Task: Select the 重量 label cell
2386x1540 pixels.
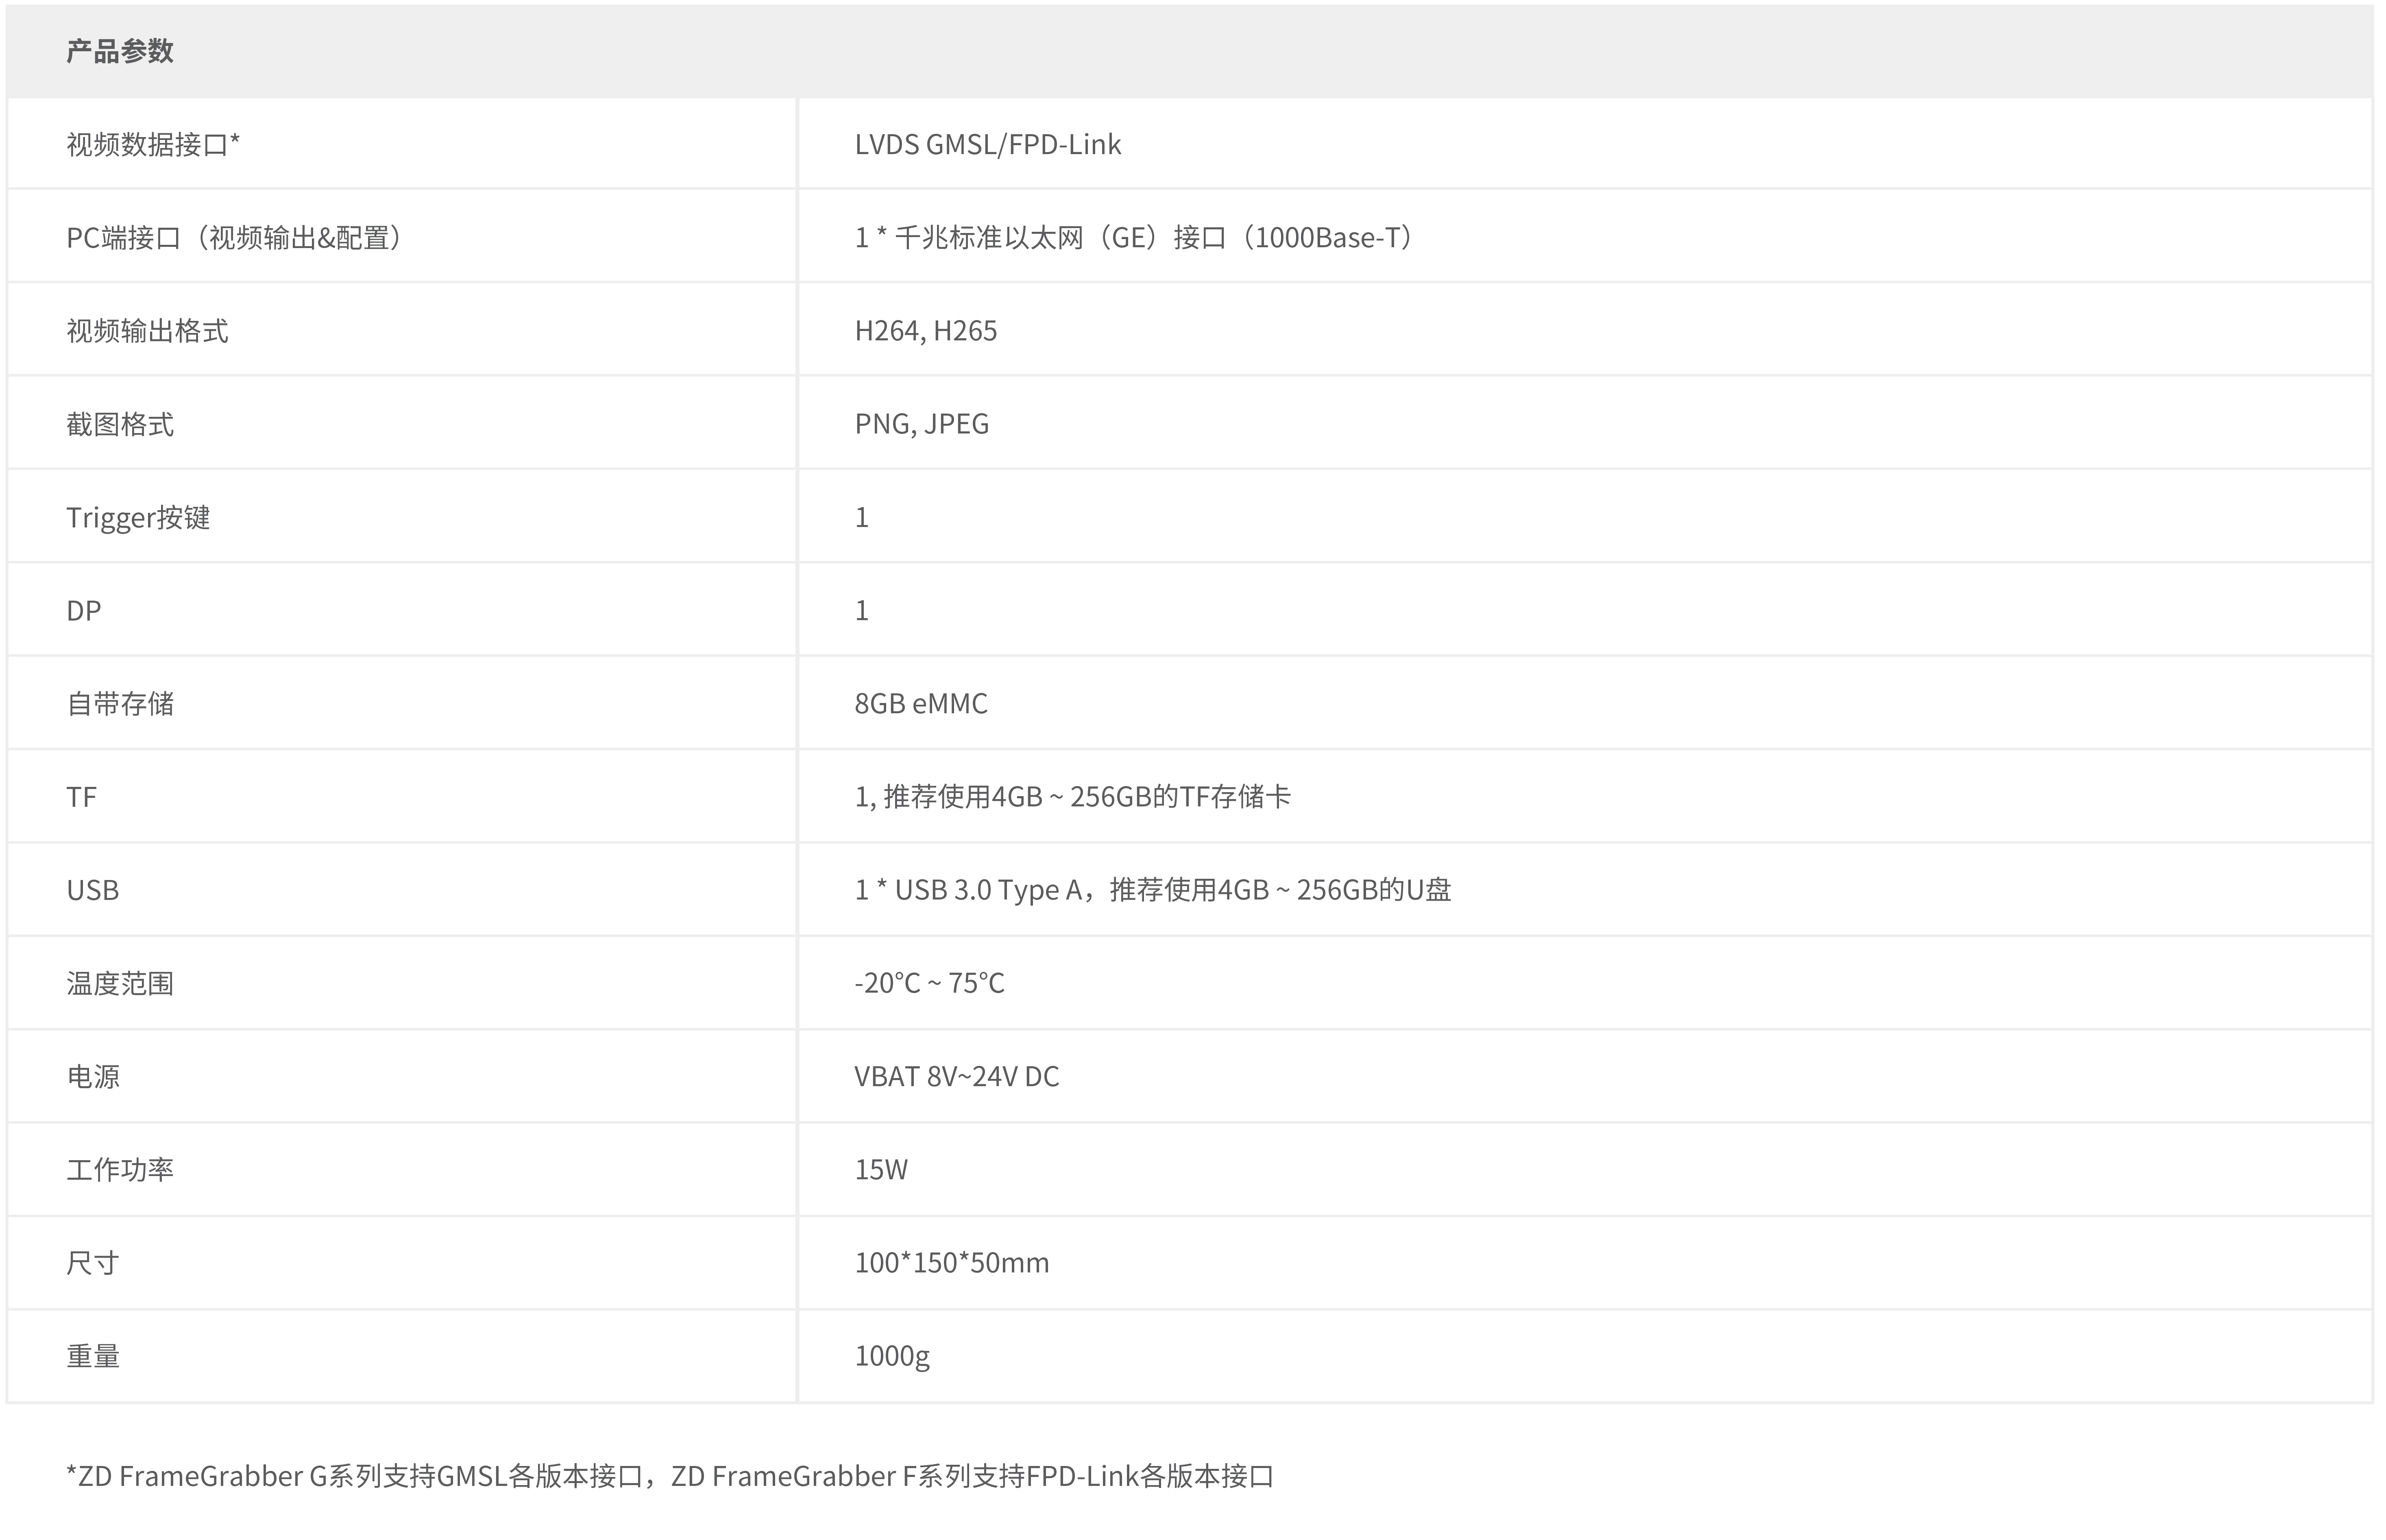Action: pos(402,1356)
